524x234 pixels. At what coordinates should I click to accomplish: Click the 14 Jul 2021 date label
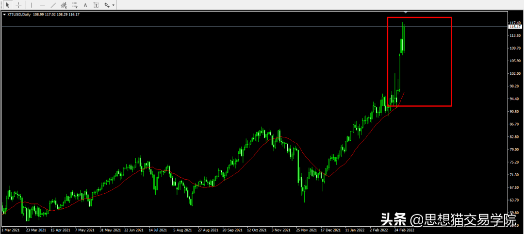(158, 230)
